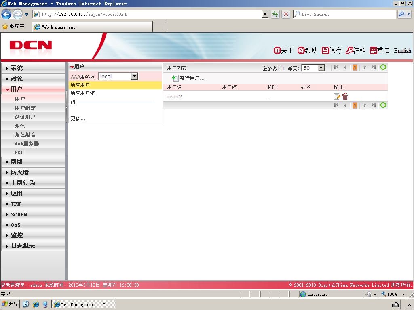Click the 用户组 column header
This screenshot has width=414, height=310.
(x=229, y=87)
